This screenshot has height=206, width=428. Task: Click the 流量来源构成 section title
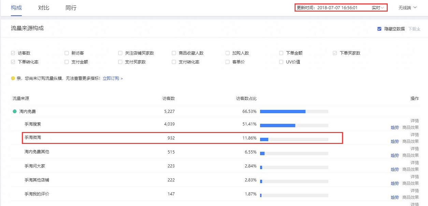(27, 28)
